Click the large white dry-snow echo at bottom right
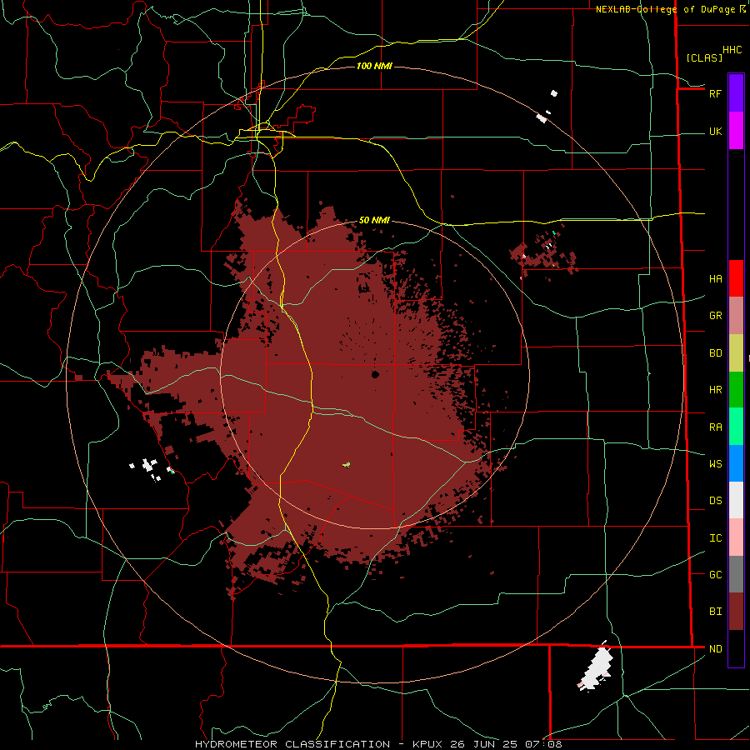Screen dimensions: 750x750 coord(596,665)
